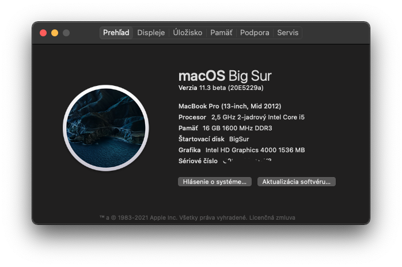Click the Procesor 2,5 GHz Intel Core i5 line
Screen dimensions: 402x267
click(x=241, y=117)
